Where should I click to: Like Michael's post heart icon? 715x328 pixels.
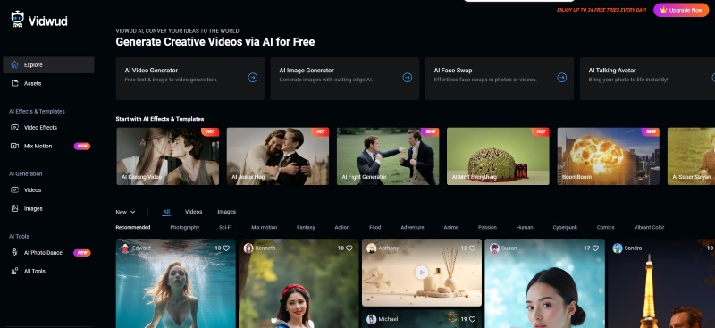[x=473, y=319]
